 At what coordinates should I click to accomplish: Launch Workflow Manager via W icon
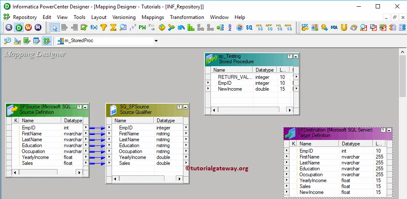29,27
